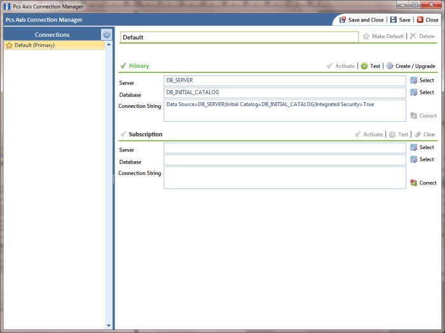Click the Connections panel header
This screenshot has height=333, width=445.
point(52,34)
